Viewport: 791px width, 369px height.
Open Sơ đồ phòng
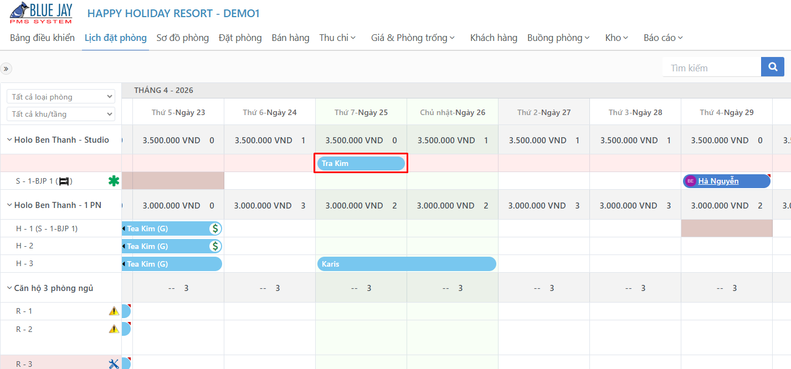tap(182, 38)
